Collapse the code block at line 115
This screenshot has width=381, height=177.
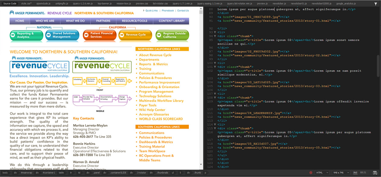pyautogui.click(x=215, y=128)
